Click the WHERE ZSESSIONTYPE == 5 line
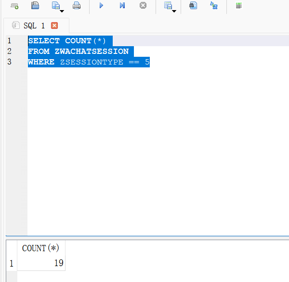 click(x=89, y=62)
